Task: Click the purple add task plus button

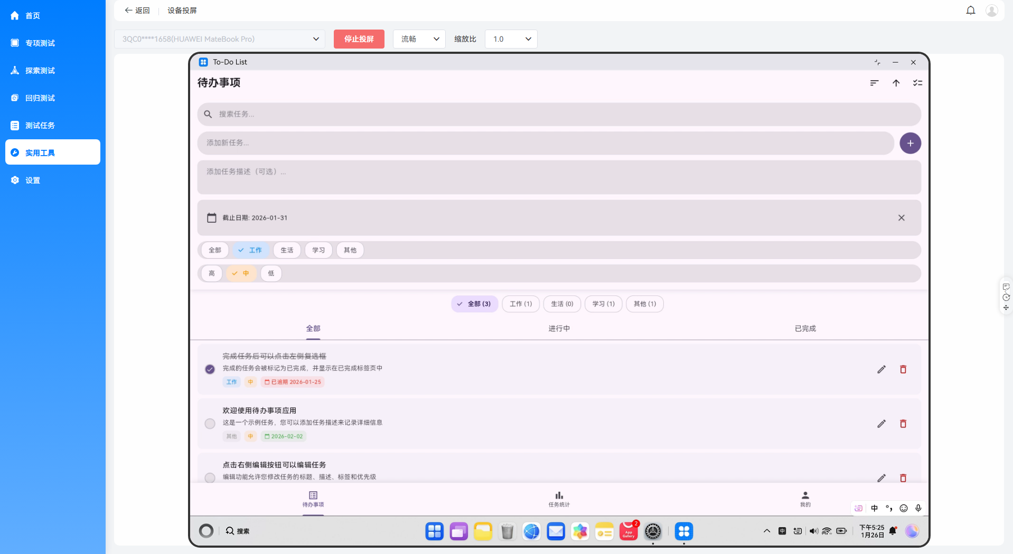Action: 910,143
